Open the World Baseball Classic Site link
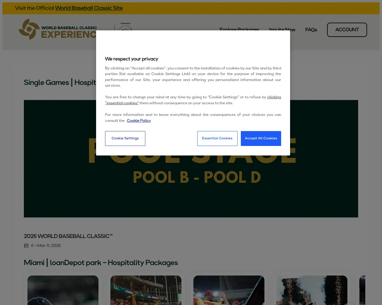This screenshot has width=382, height=305. pyautogui.click(x=89, y=8)
